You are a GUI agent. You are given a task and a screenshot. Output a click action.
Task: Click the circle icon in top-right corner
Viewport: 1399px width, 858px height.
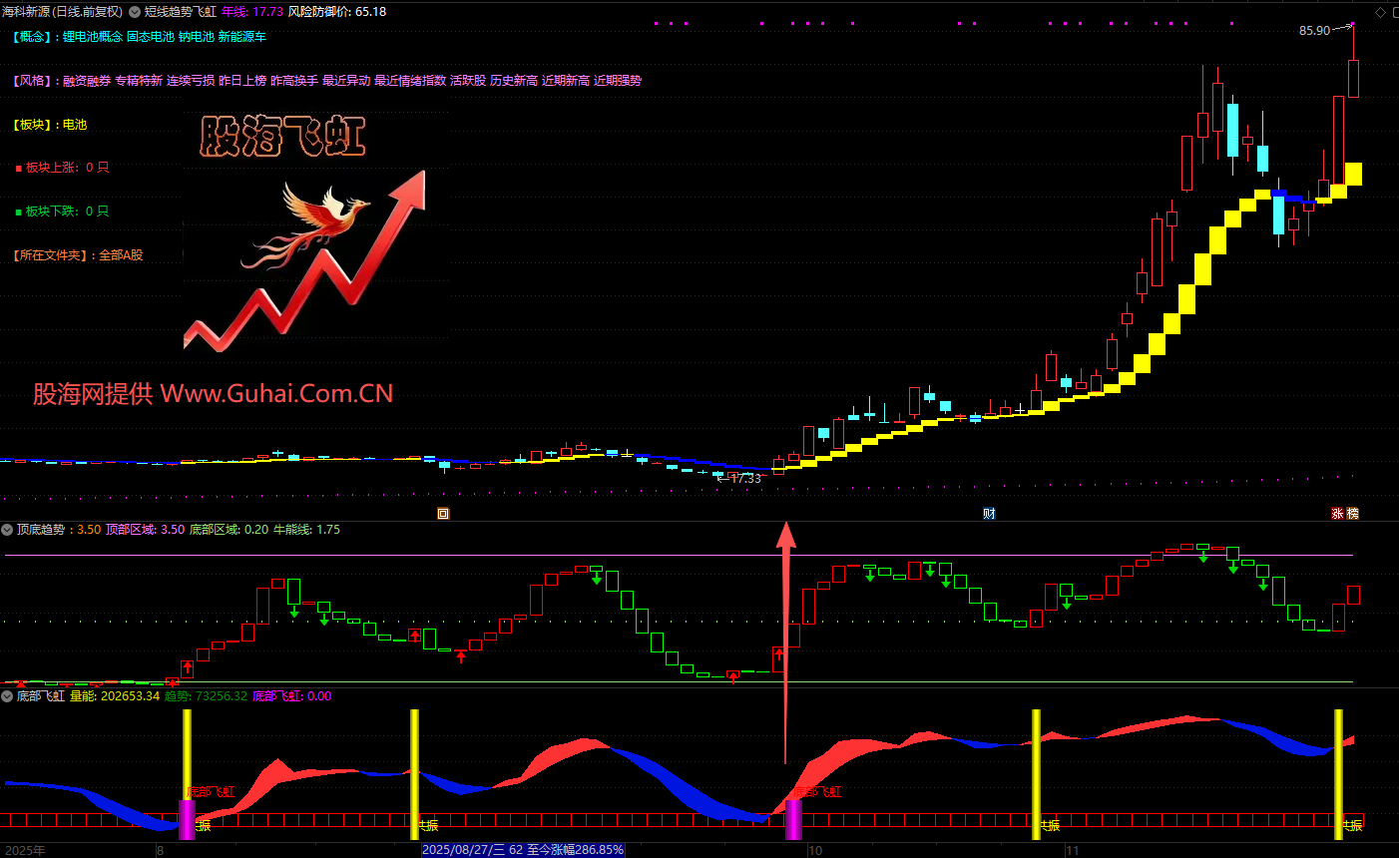click(x=1394, y=12)
